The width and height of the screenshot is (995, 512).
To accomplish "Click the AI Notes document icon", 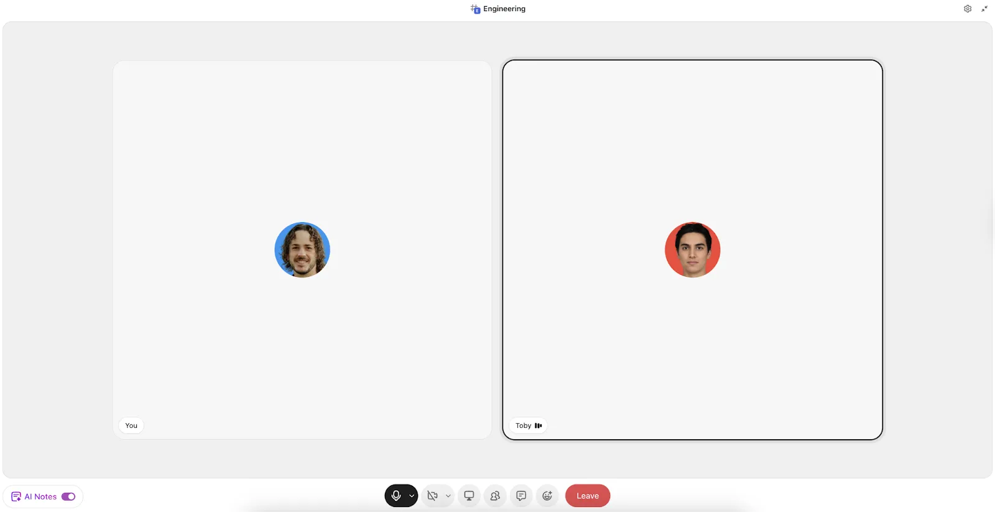I will click(16, 496).
